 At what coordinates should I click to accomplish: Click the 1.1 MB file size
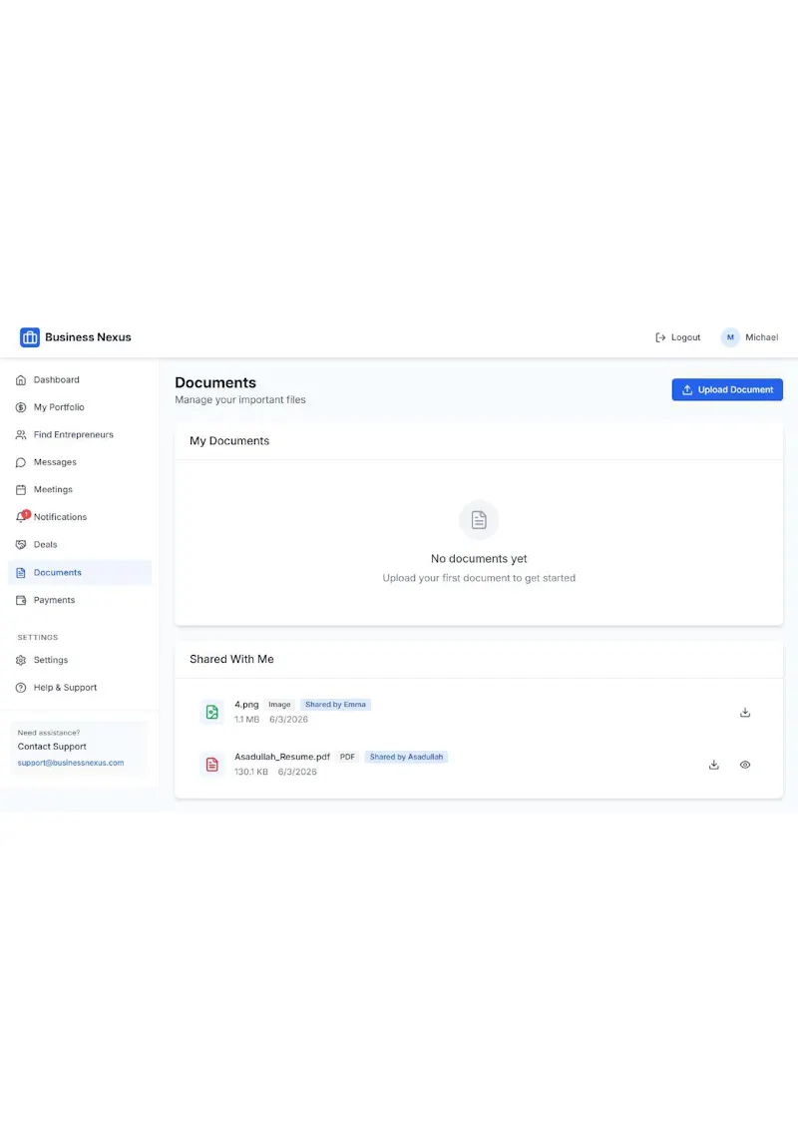[x=247, y=719]
